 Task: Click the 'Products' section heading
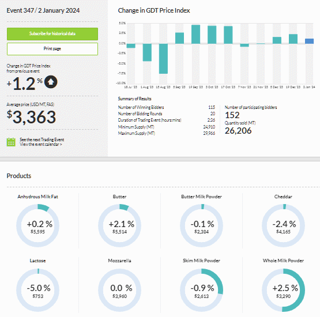(19, 176)
